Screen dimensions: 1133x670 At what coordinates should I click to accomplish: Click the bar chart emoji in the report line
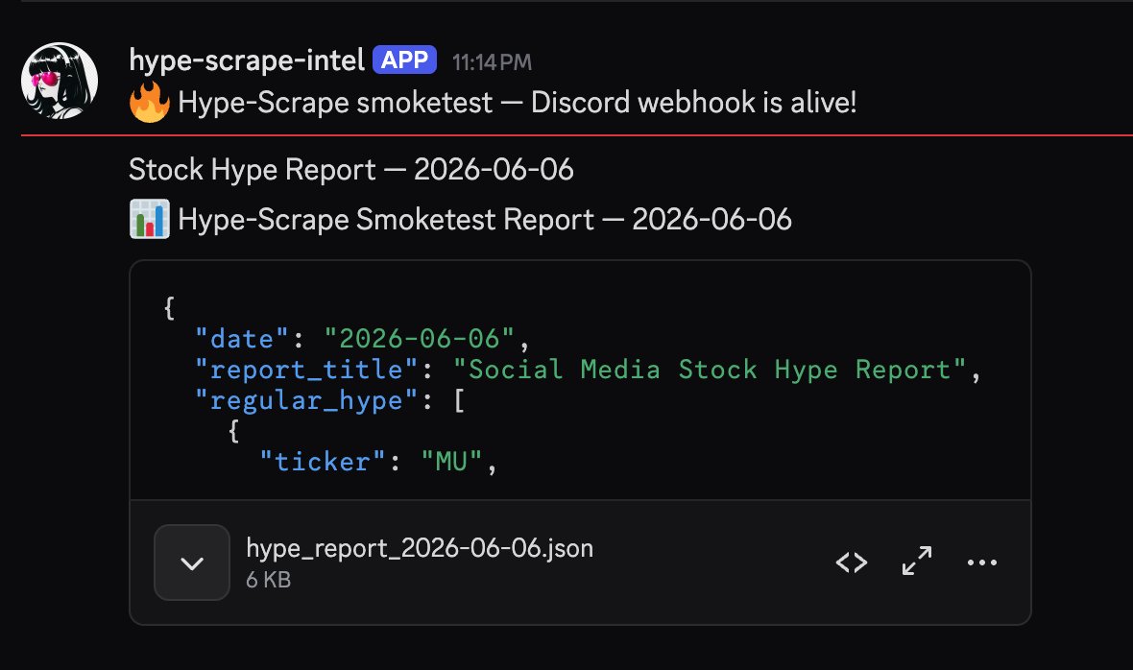pos(150,219)
